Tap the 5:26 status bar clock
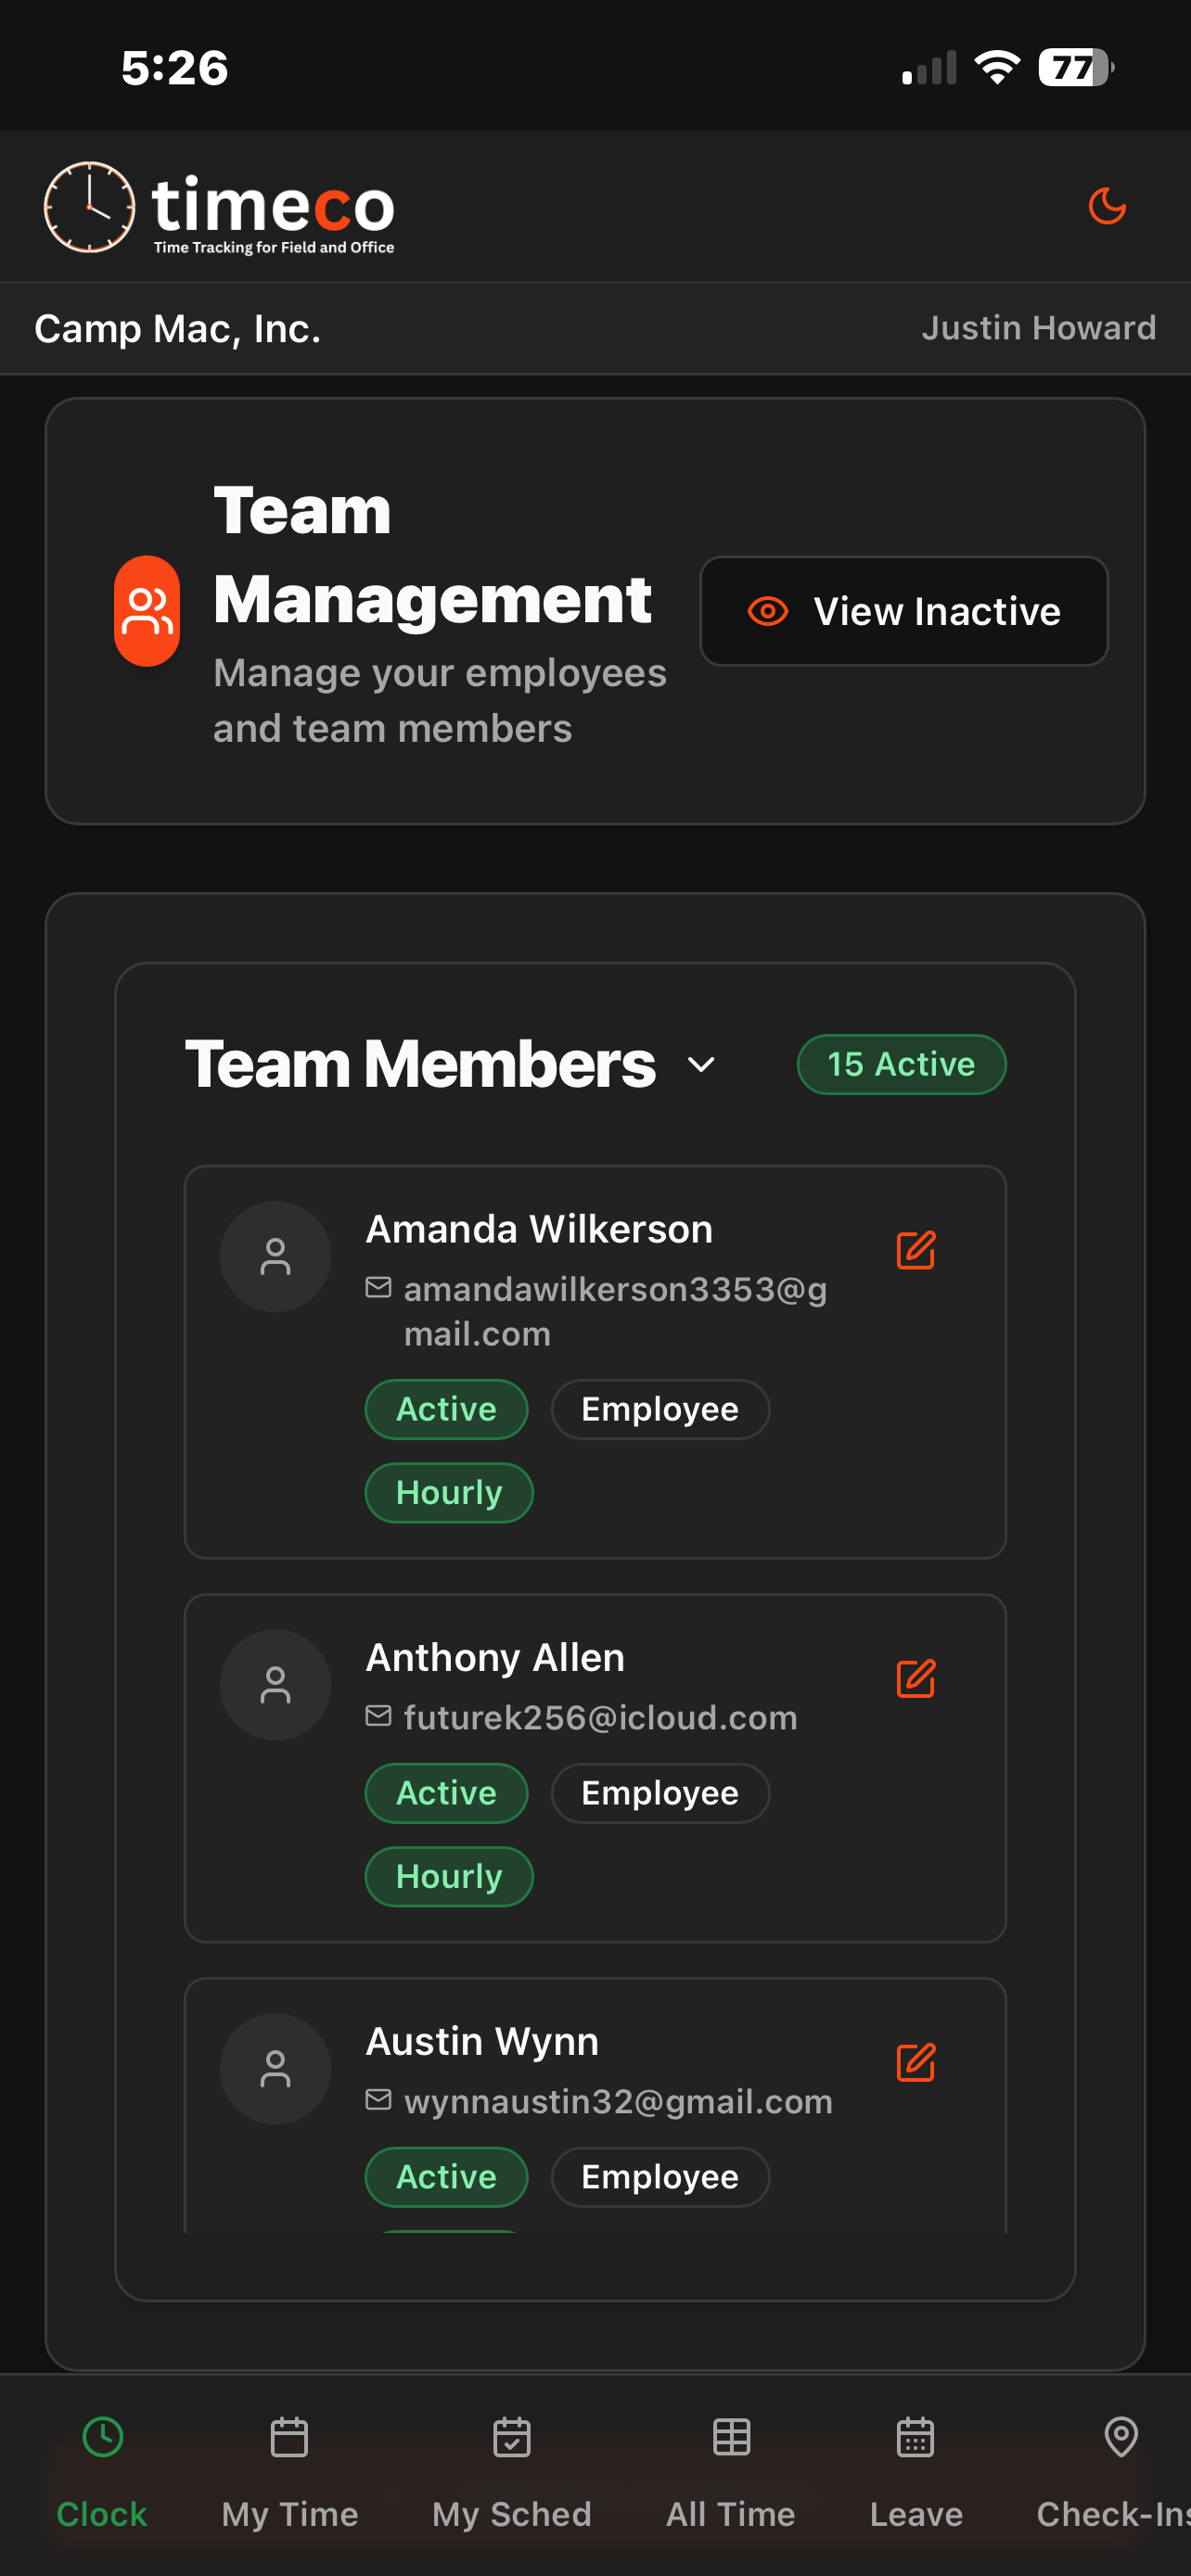 point(175,68)
